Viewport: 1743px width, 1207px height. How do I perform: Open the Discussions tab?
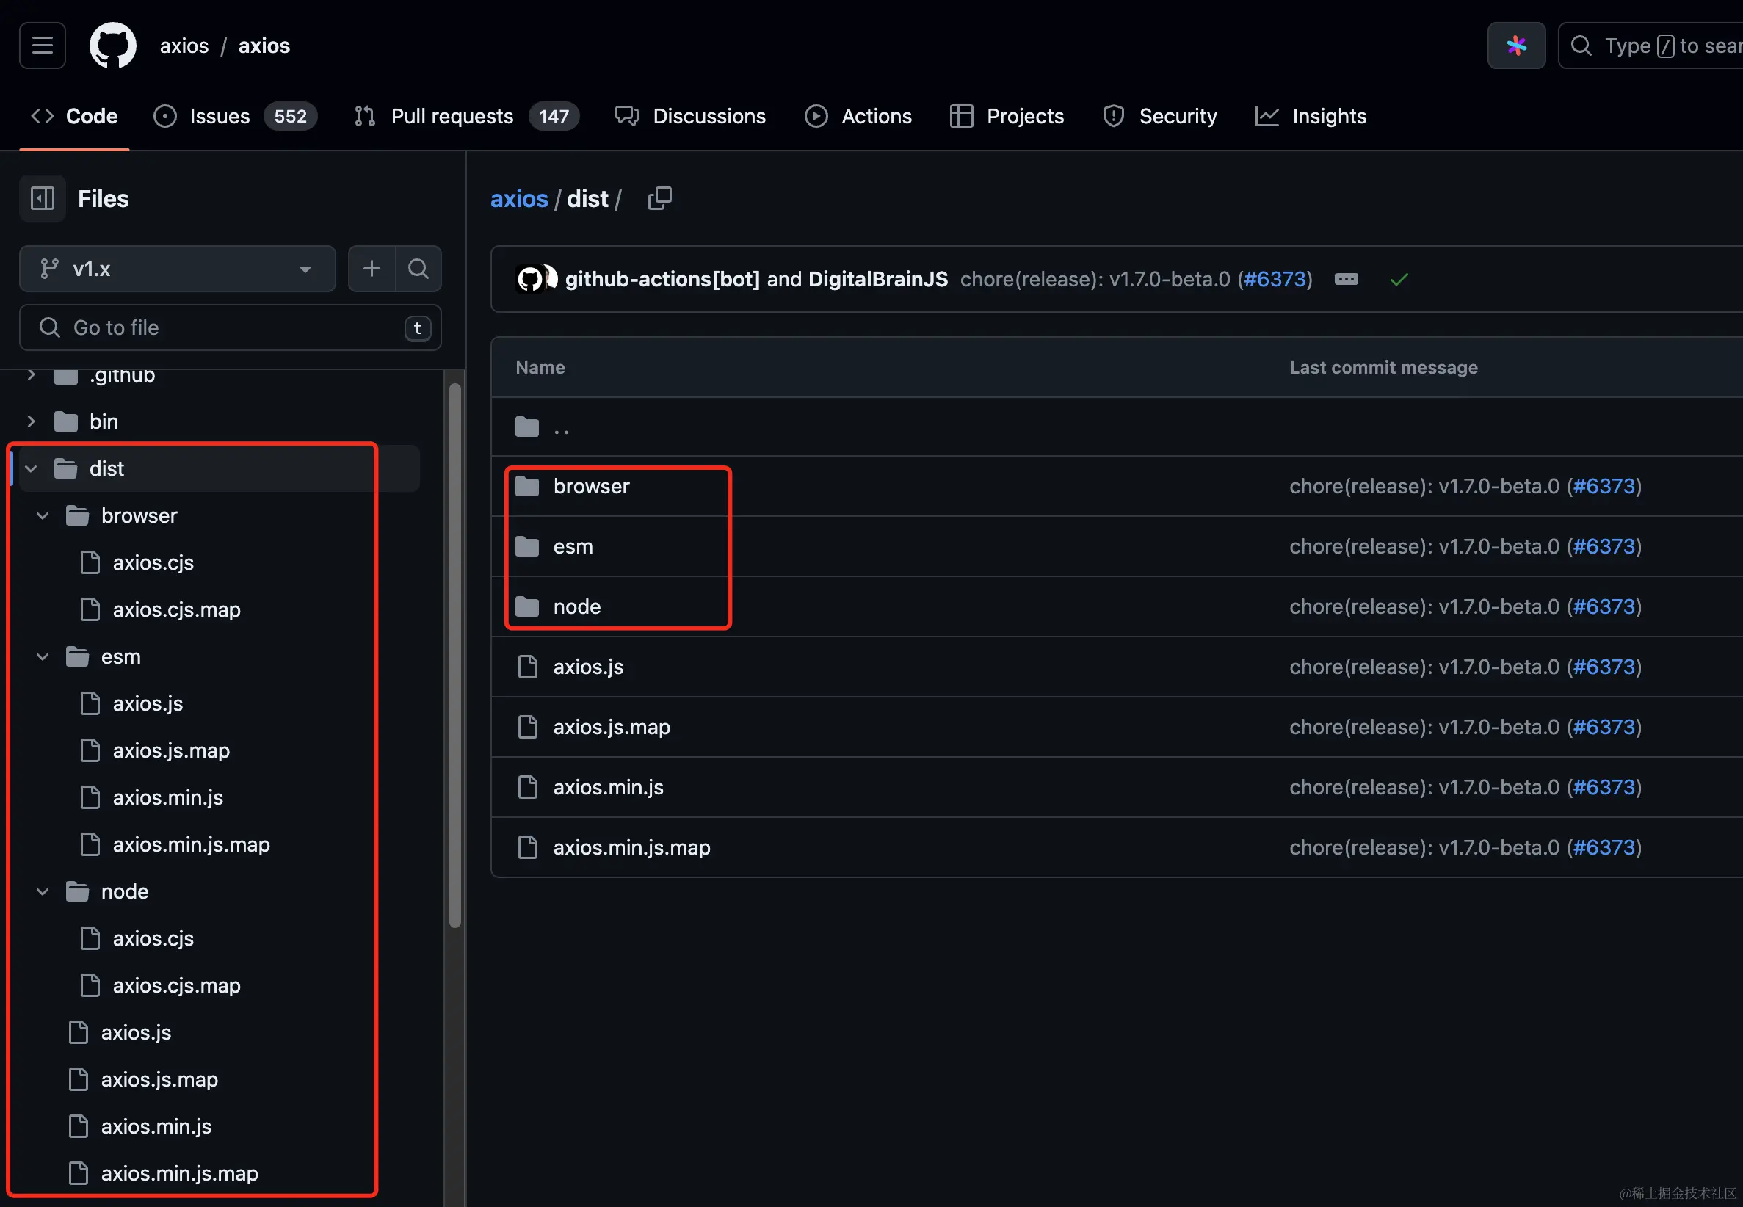pyautogui.click(x=690, y=116)
